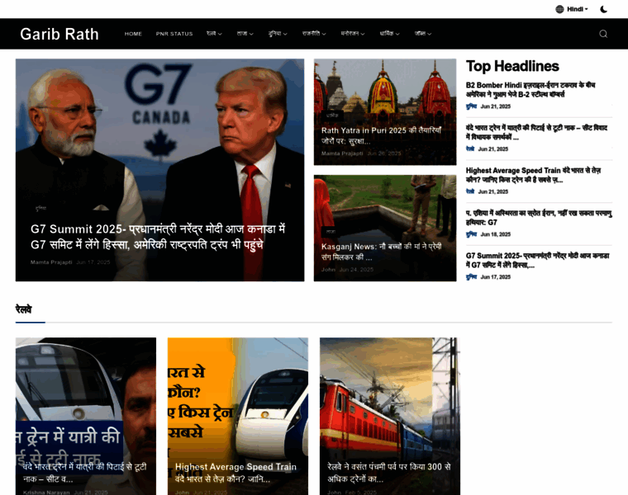
Task: Click the धार्मिक tag on Rath Yatra card
Action: [x=332, y=115]
